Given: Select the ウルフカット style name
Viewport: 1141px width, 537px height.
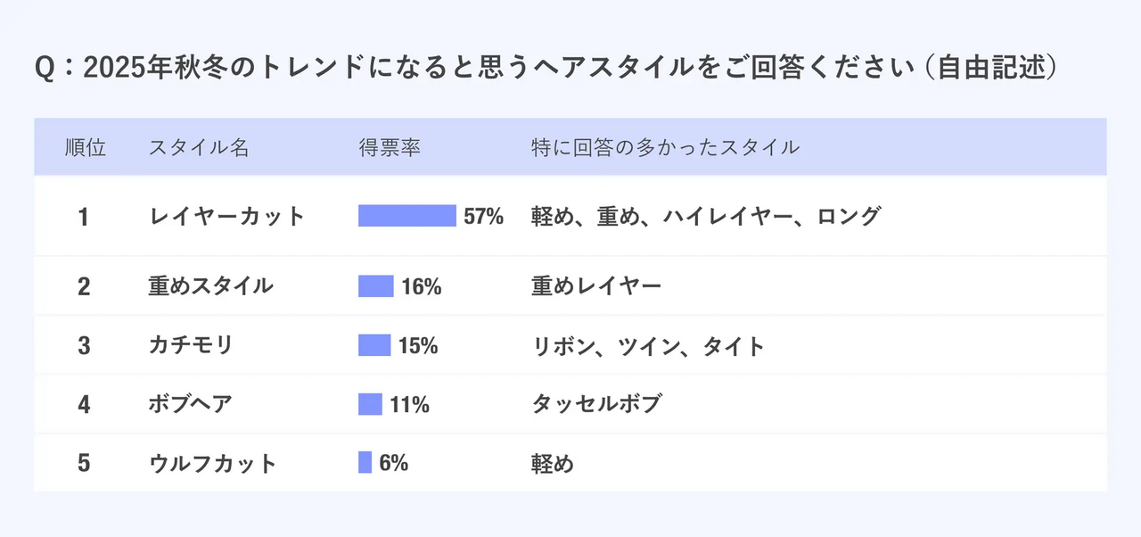Looking at the screenshot, I should click(x=212, y=463).
